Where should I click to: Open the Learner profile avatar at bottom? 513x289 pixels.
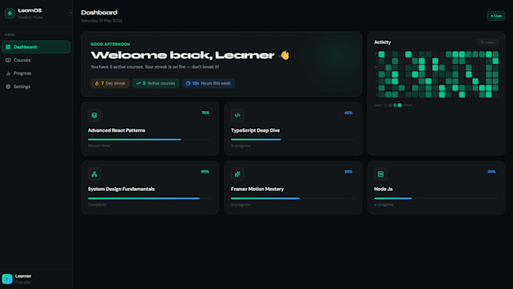[x=8, y=279]
